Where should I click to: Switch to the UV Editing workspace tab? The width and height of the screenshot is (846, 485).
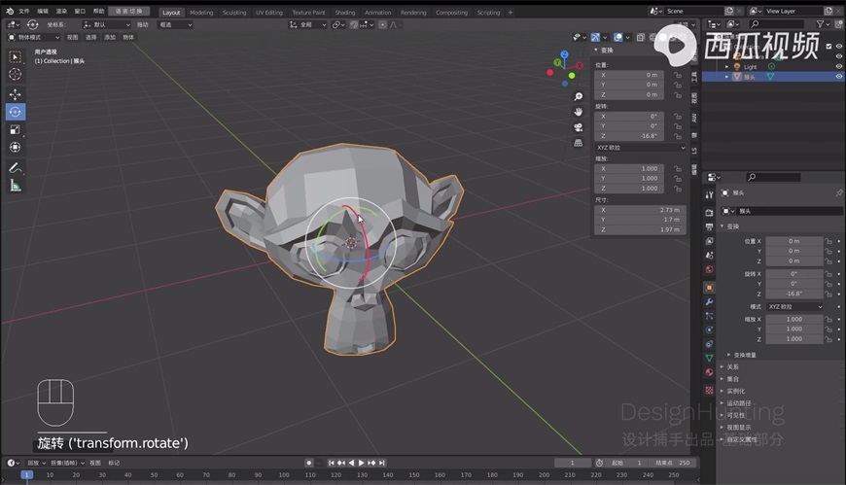(269, 13)
